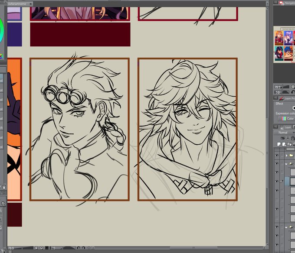
Task: Hide upper expanded folder via eye icon
Action: point(277,164)
